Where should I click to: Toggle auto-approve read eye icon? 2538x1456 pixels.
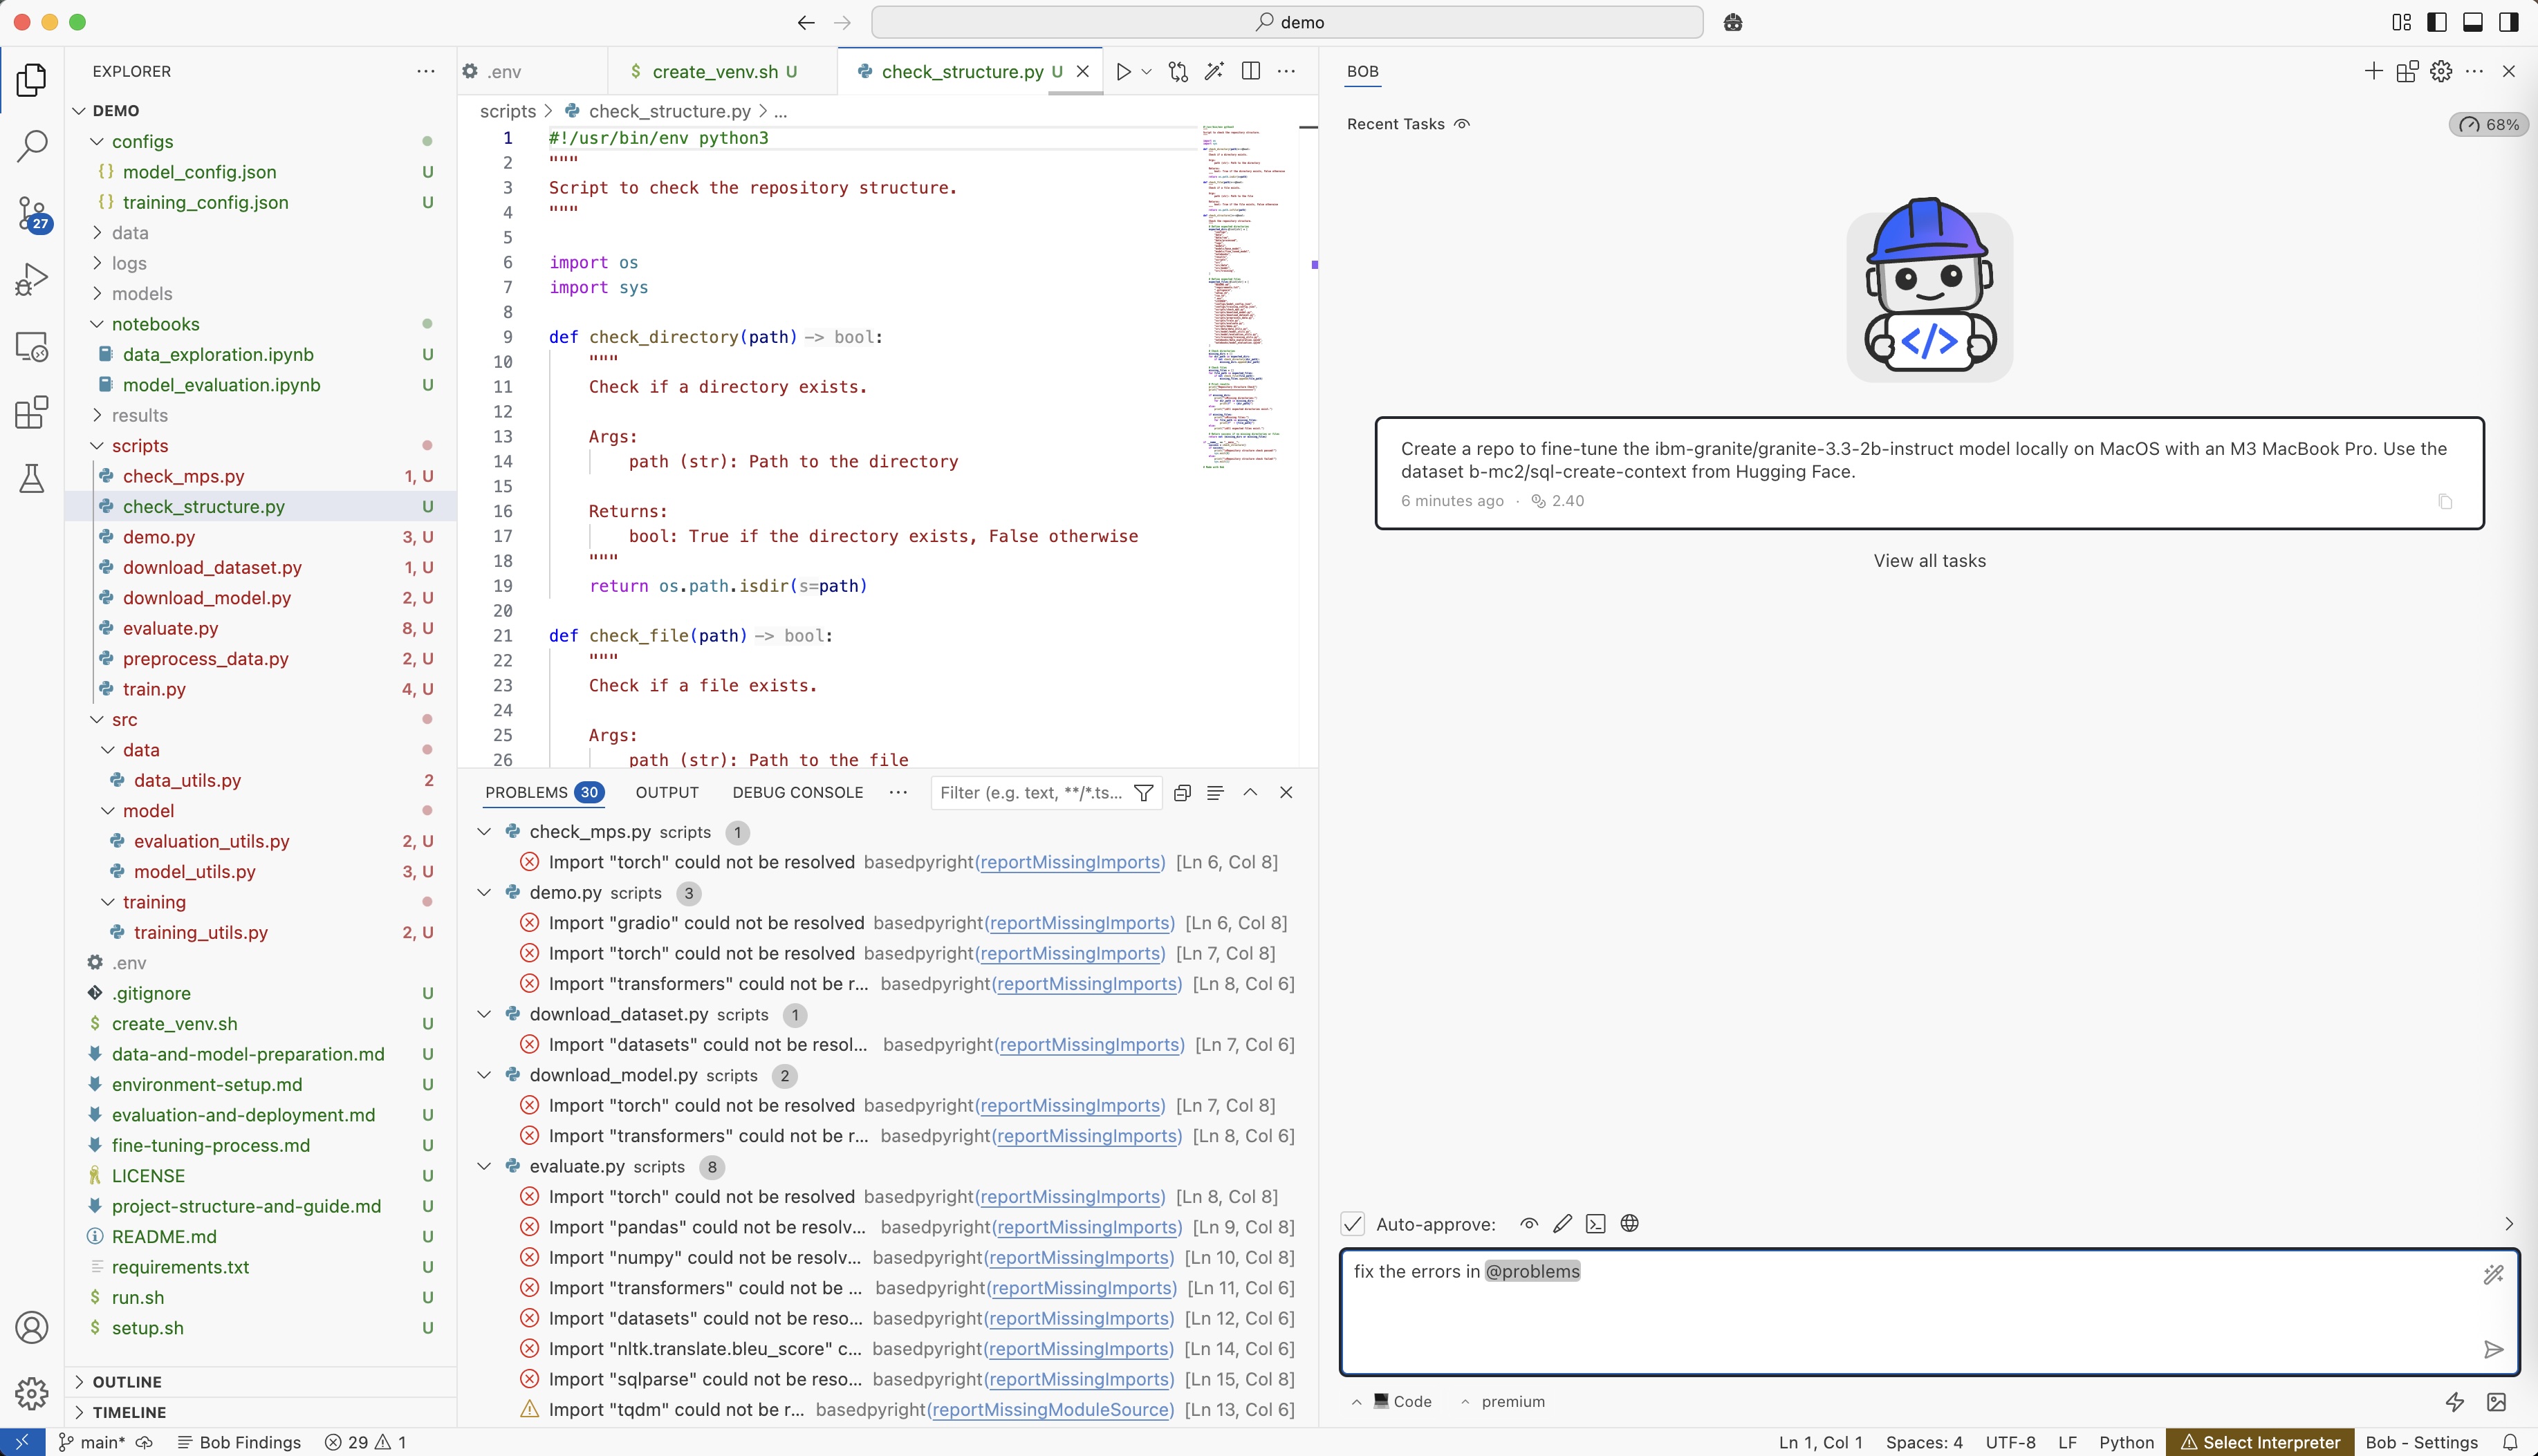[x=1528, y=1223]
